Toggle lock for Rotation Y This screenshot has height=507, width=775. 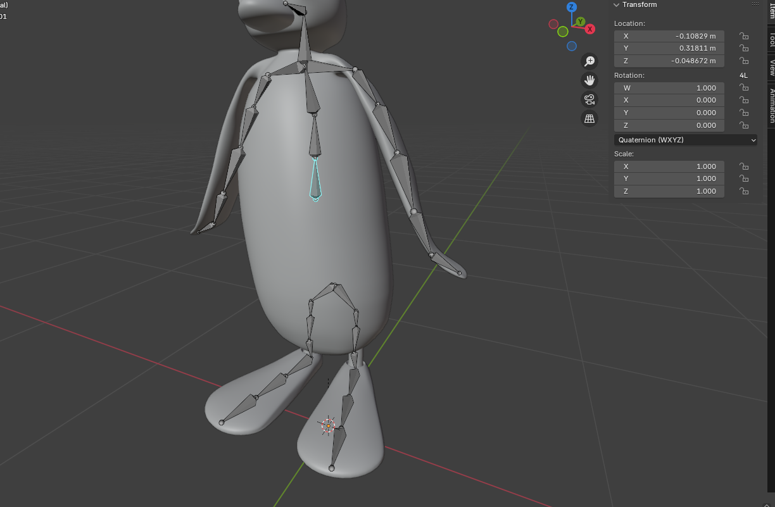(x=744, y=113)
